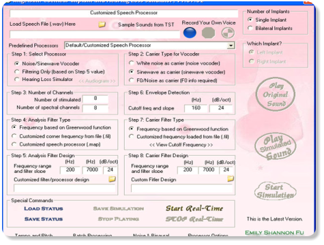Click the checkered circle play recording icon
Image resolution: width=324 pixels, height=245 pixels.
pyautogui.click(x=228, y=33)
